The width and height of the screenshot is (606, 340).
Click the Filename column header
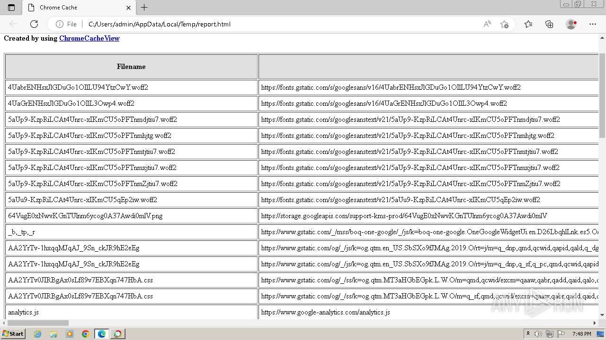[131, 67]
